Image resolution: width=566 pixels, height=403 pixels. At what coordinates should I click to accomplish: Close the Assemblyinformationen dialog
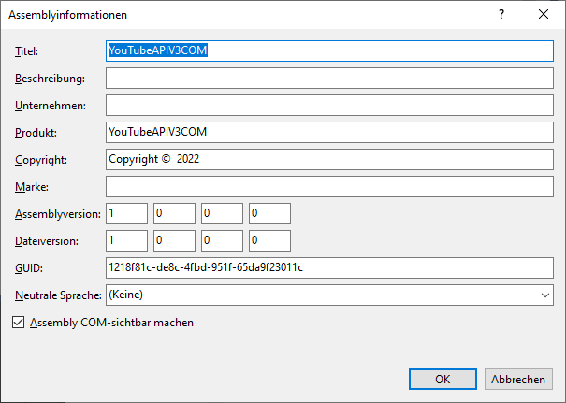[x=544, y=15]
